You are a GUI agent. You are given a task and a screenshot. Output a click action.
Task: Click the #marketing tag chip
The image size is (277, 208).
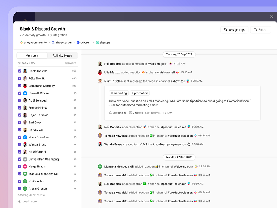(119, 93)
